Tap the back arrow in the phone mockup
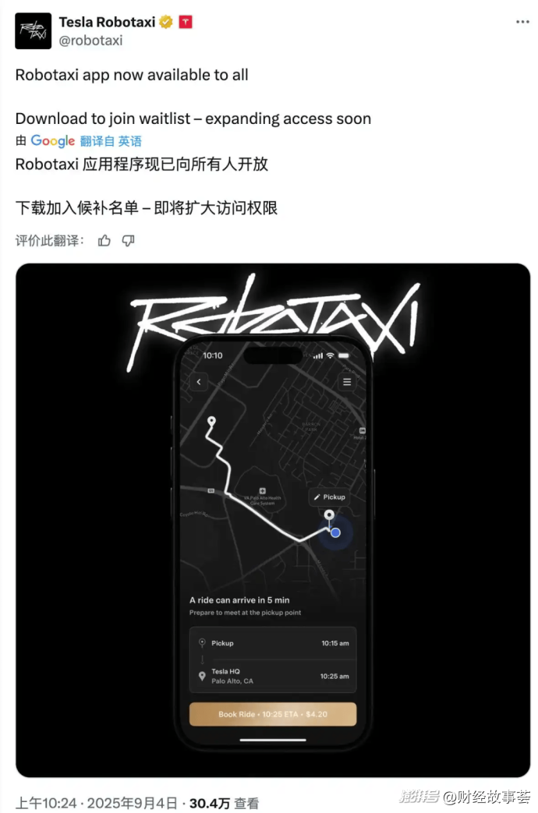Screen dimensions: 538x813 [x=199, y=382]
